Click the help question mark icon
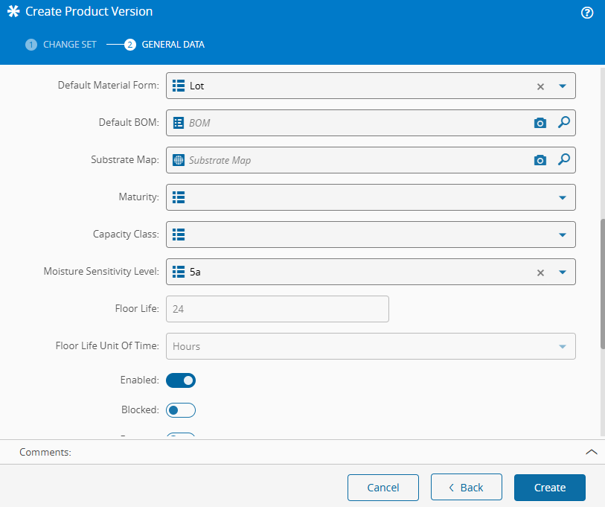The width and height of the screenshot is (605, 507). click(587, 13)
